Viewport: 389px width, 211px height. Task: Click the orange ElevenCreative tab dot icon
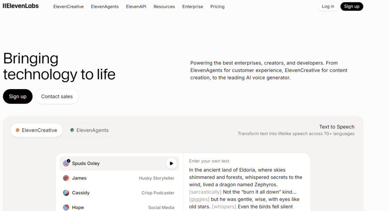pos(17,130)
